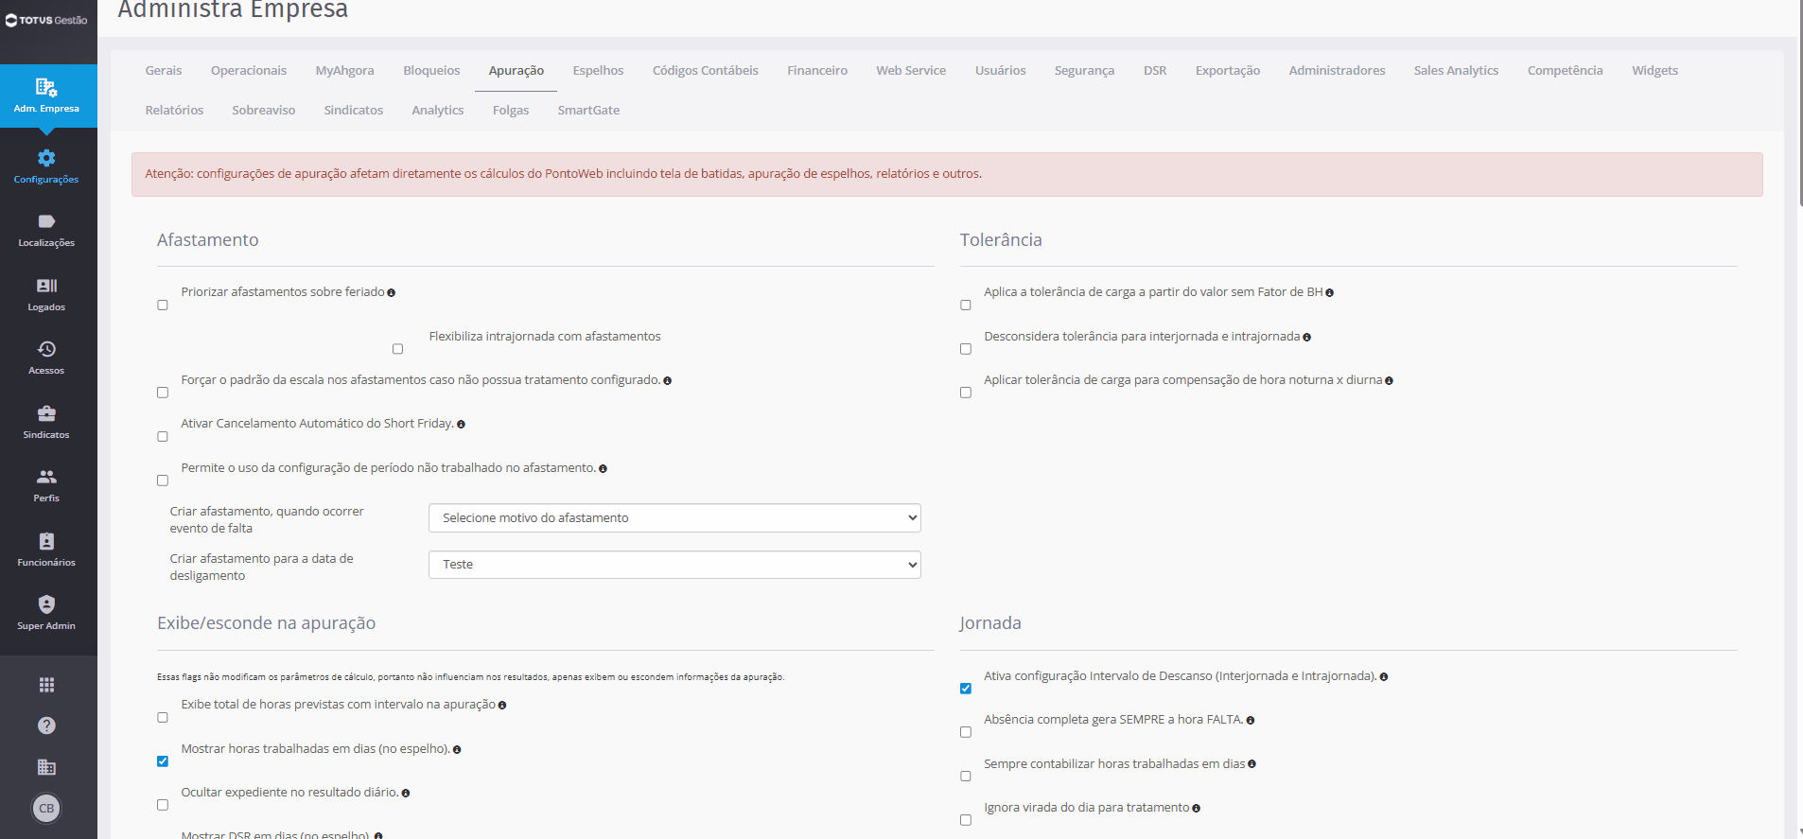Screen dimensions: 1803x839
Task: Click info icon beside Ocultar expediente no resultado diário
Action: (x=405, y=794)
